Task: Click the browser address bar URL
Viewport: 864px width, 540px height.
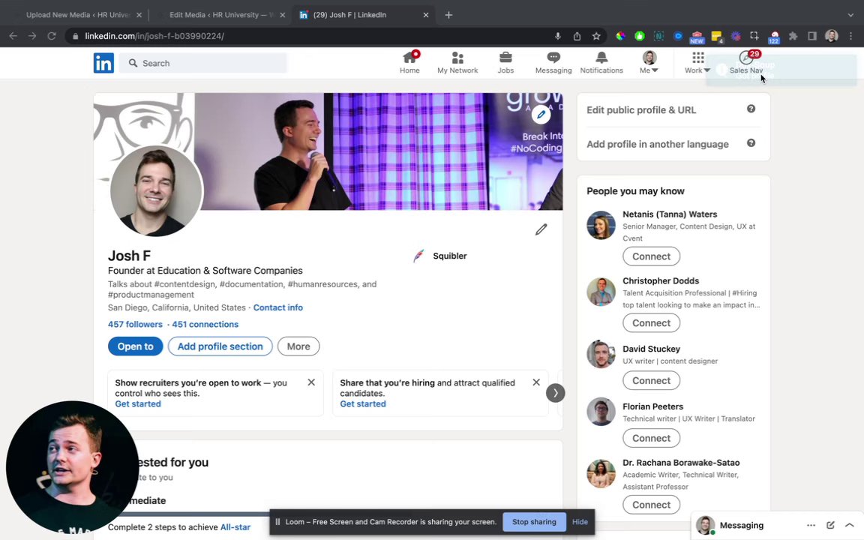Action: [154, 36]
